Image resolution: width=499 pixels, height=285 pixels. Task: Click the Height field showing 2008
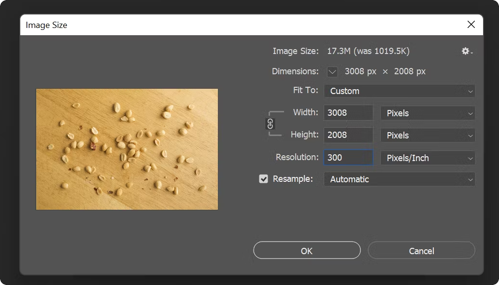click(348, 136)
